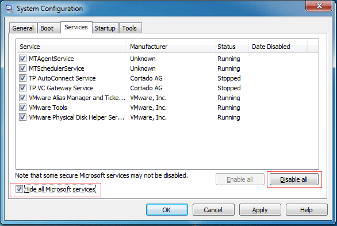This screenshot has width=337, height=226.
Task: Select the TP VC Gateway Service name
Action: [62, 88]
